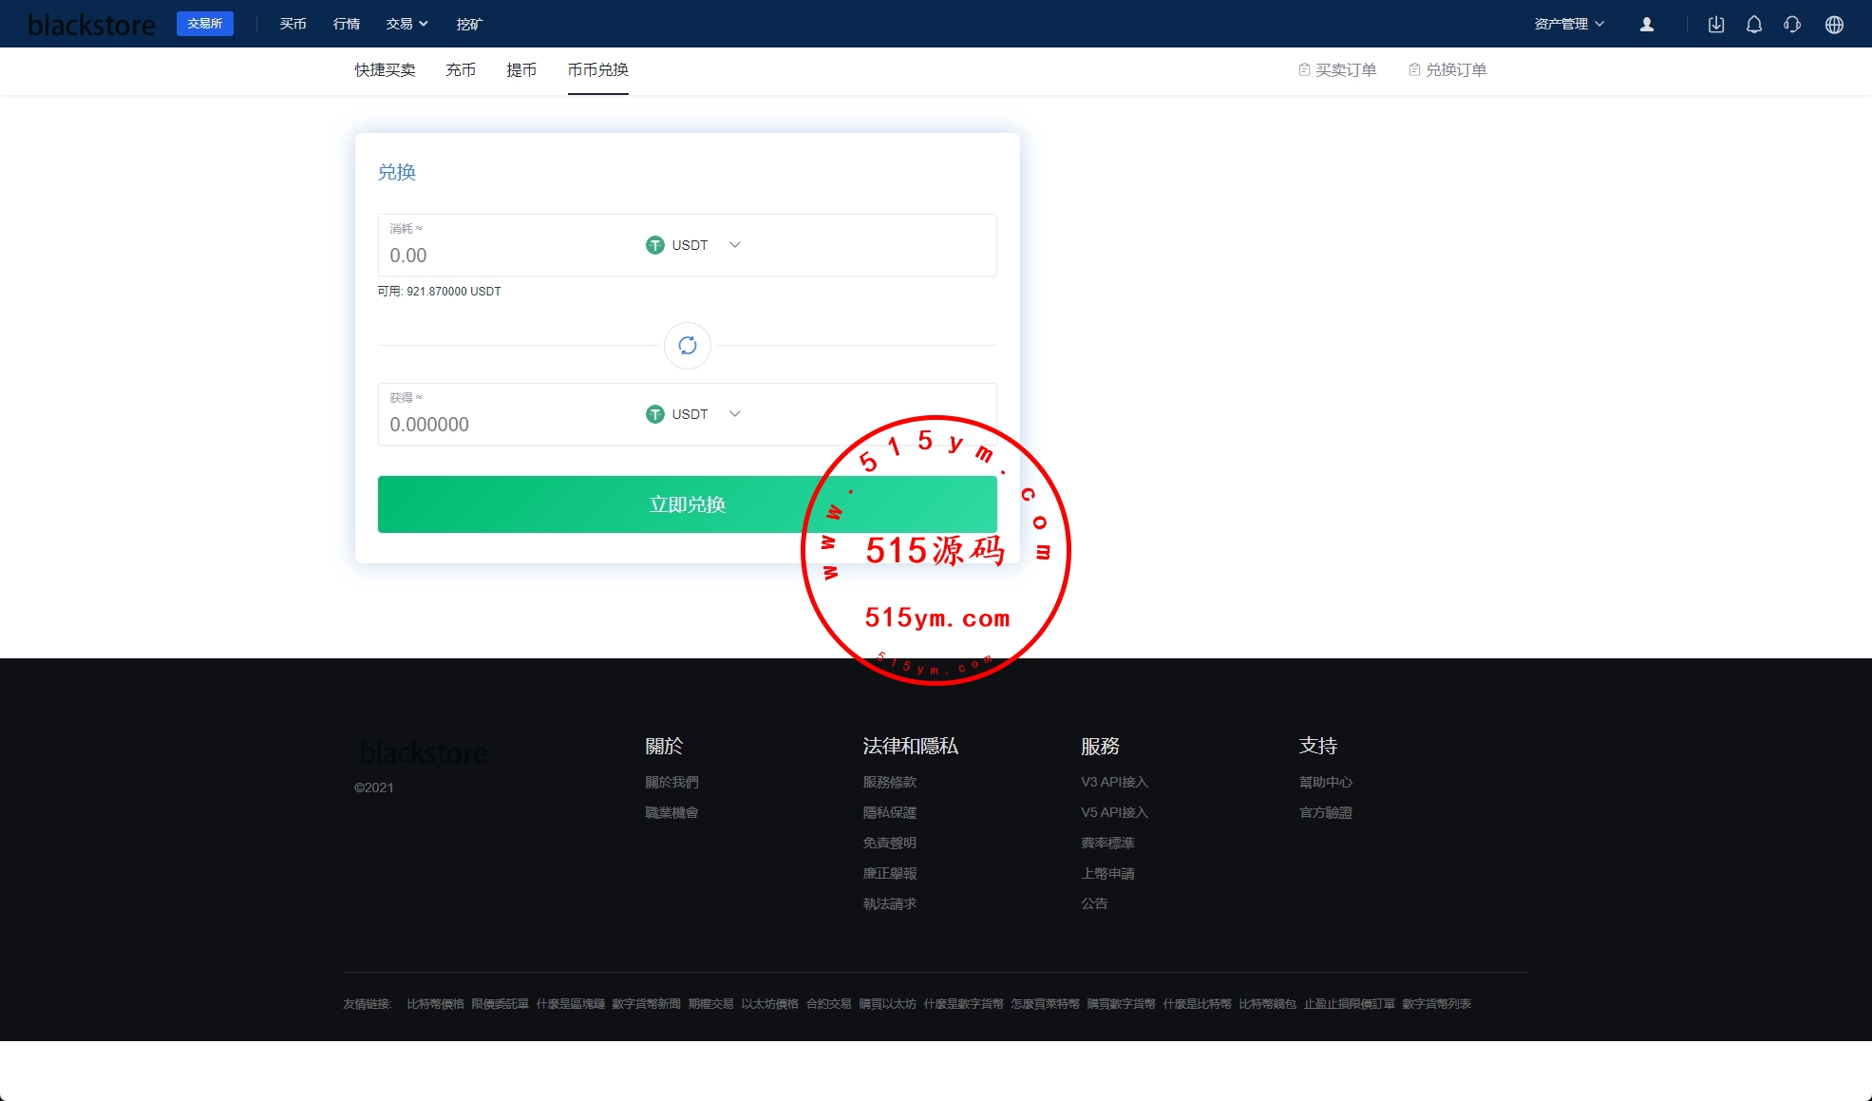This screenshot has height=1101, width=1872.
Task: Expand the 交易 navigation dropdown
Action: pyautogui.click(x=407, y=24)
